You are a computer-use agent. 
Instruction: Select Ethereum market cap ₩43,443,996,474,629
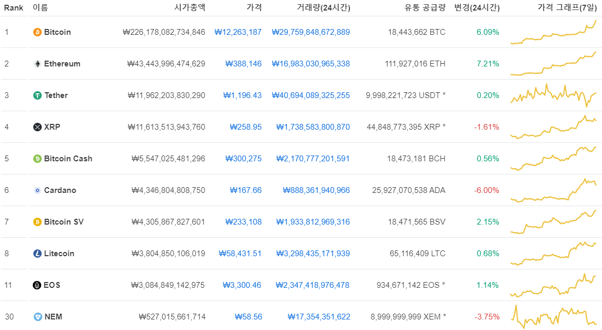166,64
